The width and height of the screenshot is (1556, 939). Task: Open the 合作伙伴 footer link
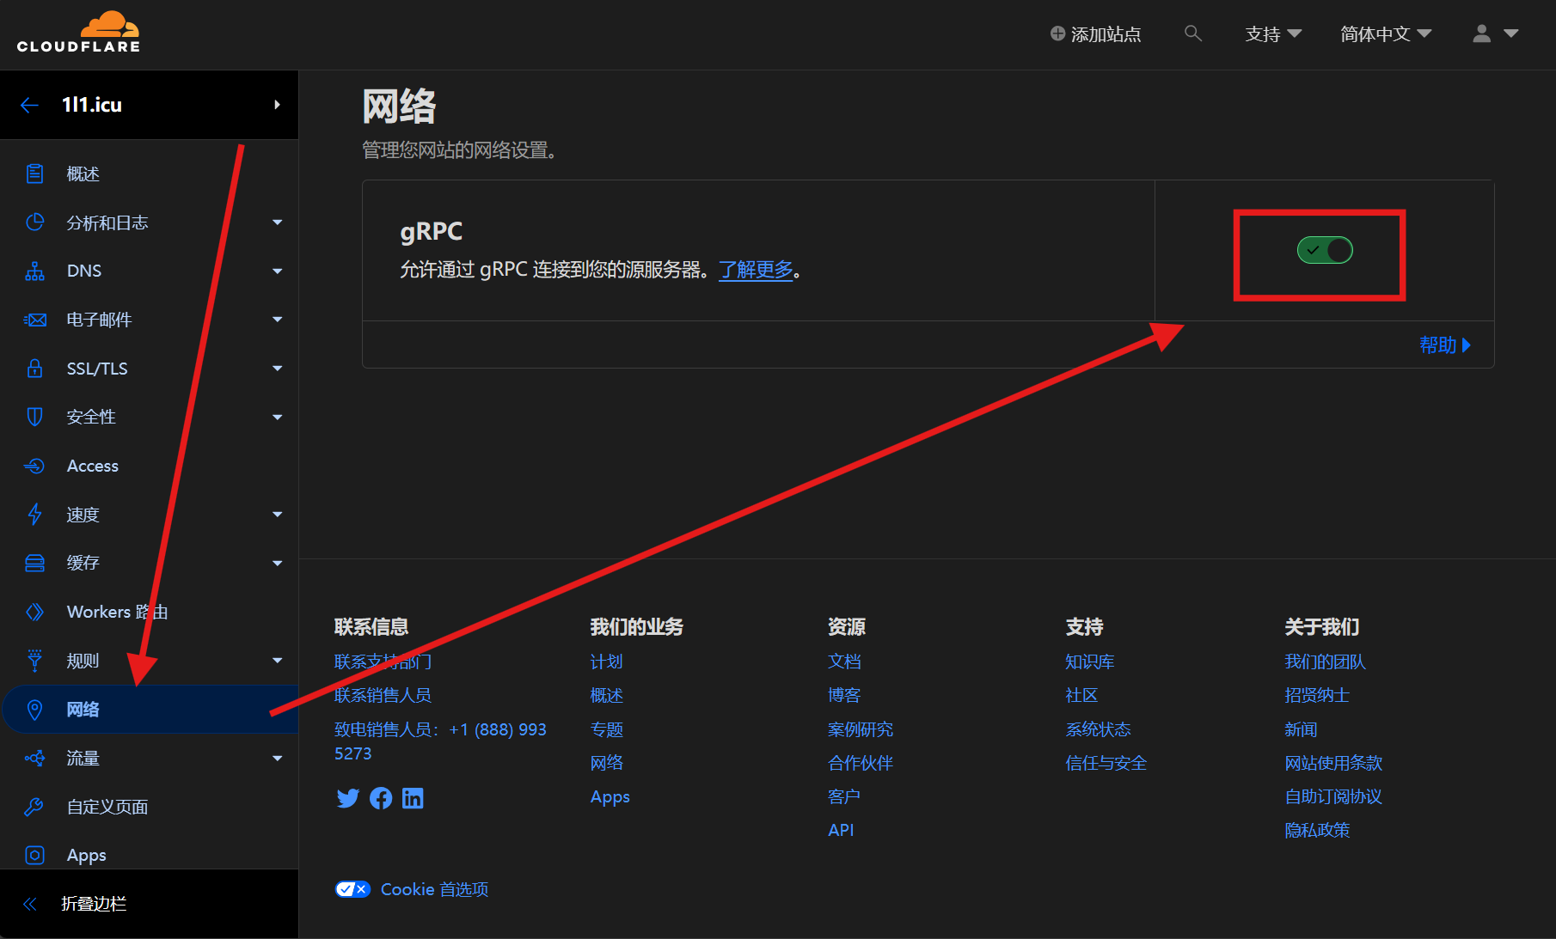861,763
